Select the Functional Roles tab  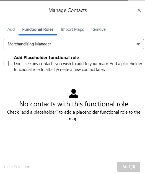(38, 29)
